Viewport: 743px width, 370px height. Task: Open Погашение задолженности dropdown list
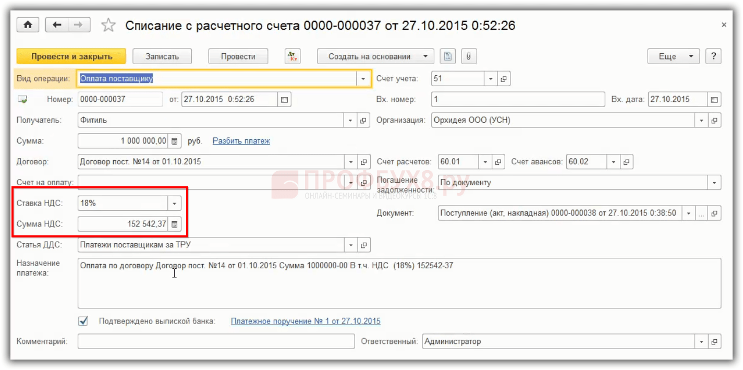click(x=714, y=183)
